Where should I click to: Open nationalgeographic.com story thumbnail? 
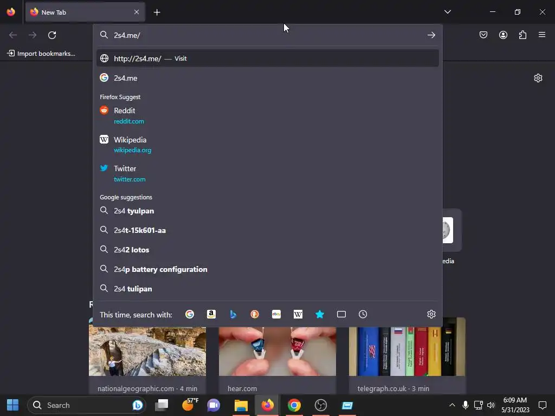(147, 351)
